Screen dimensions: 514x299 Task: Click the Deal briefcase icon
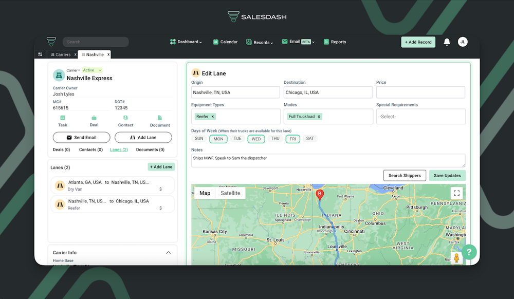pos(94,118)
